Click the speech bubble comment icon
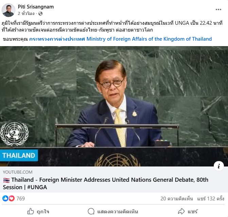This screenshot has height=217, width=228. tap(91, 211)
